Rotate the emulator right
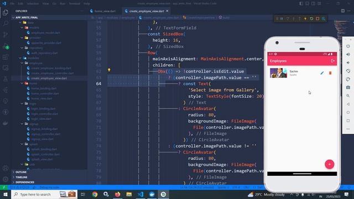The width and height of the screenshot is (354, 199). tap(348, 79)
